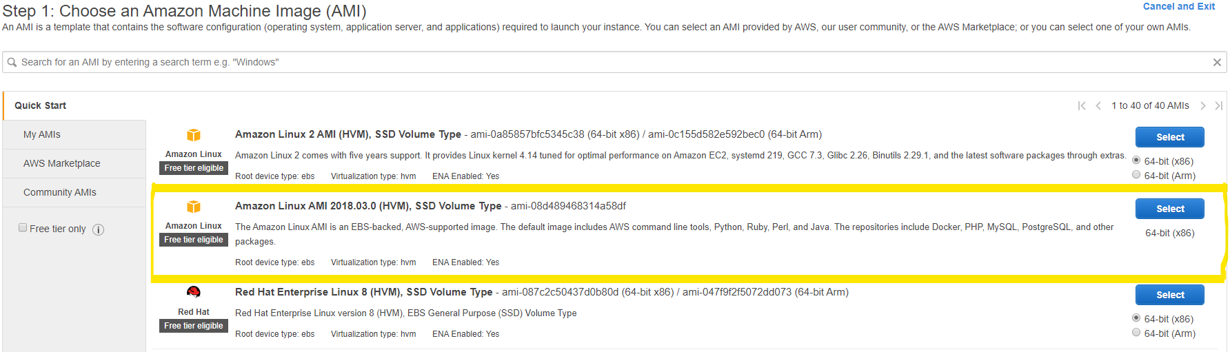Open the My AMIs tab

click(x=42, y=134)
